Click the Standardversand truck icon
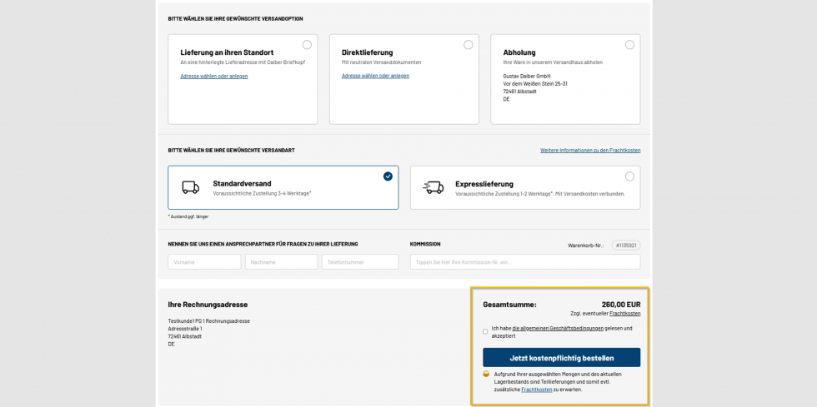Viewport: 817px width, 407px height. (190, 187)
